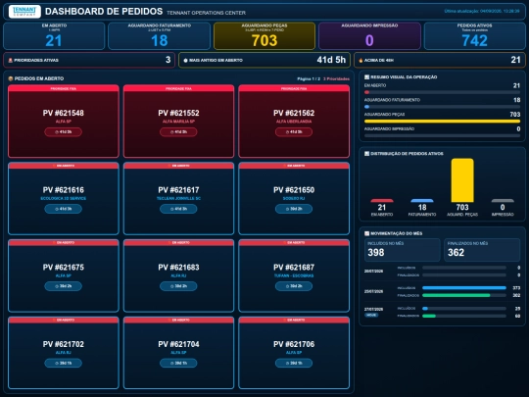Click the blue Faturamento chart bar
The width and height of the screenshot is (529, 397).
[x=422, y=201]
